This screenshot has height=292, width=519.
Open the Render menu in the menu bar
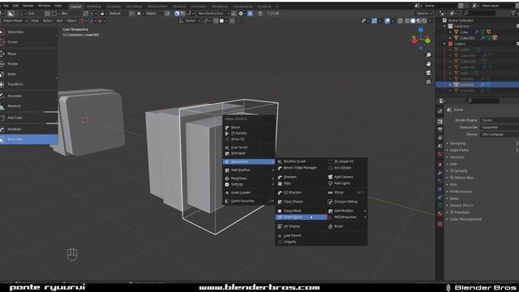point(28,6)
